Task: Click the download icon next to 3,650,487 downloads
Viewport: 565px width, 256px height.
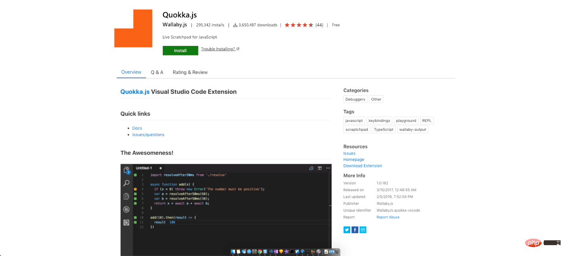Action: (x=235, y=25)
